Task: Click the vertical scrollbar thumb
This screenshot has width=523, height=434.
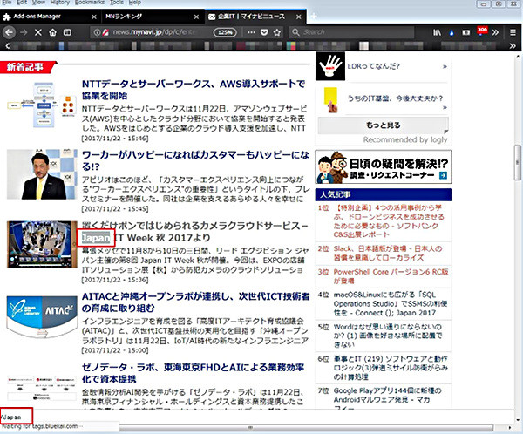Action: pos(517,163)
